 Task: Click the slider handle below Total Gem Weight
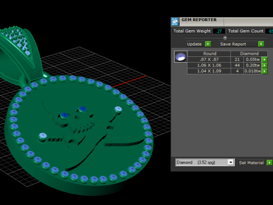pos(225,38)
